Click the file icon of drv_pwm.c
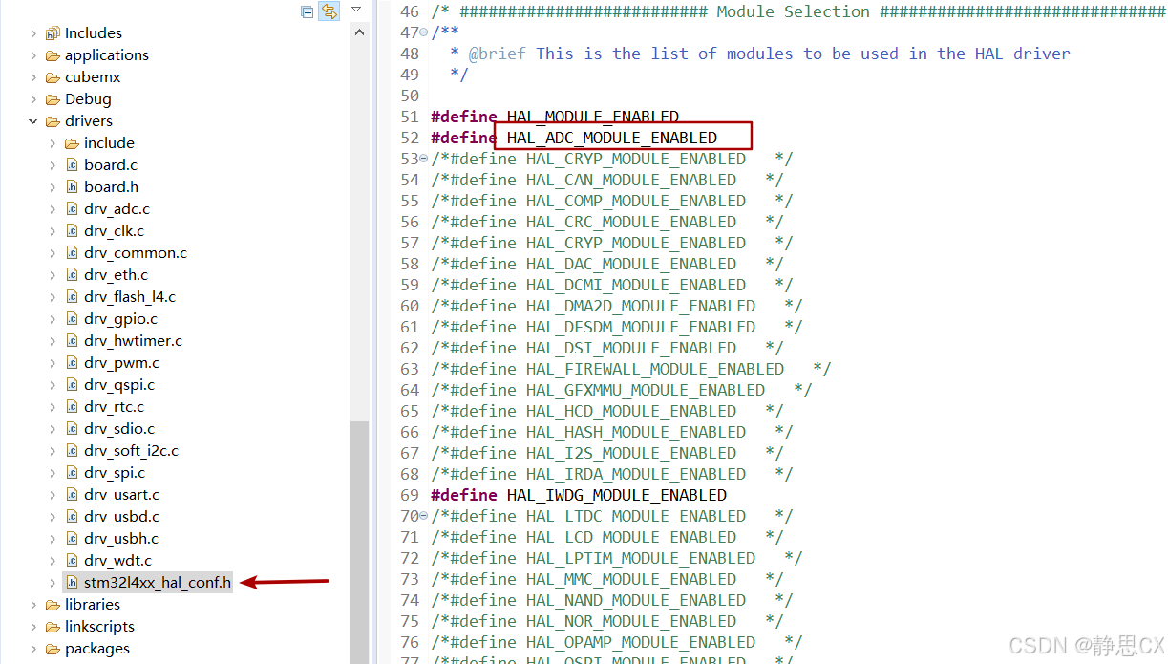 tap(72, 363)
